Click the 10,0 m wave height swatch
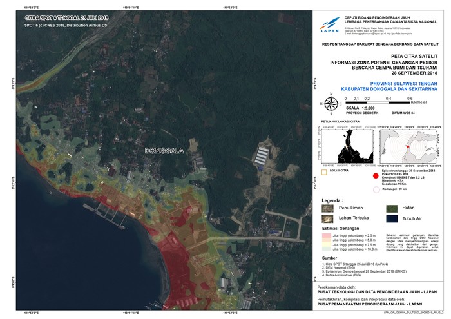451x319 pixels. pyautogui.click(x=329, y=249)
